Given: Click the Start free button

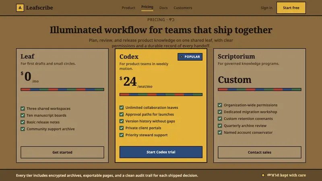Looking at the screenshot, I should pyautogui.click(x=291, y=8).
